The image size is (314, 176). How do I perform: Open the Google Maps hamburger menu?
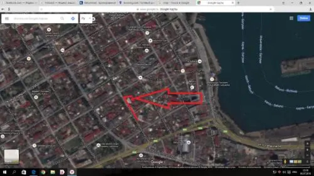tap(7, 18)
